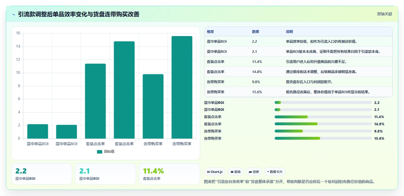404x196 pixels.
Task: Click the 双轴关联 tag in header
Action: tap(384, 14)
